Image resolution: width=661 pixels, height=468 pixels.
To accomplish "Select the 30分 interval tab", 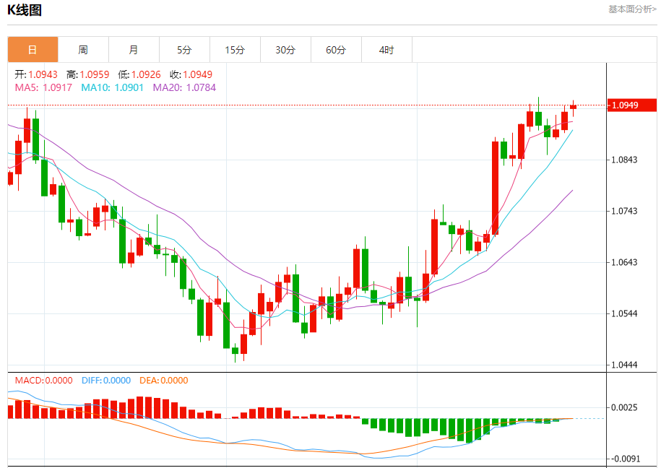I will (x=286, y=50).
